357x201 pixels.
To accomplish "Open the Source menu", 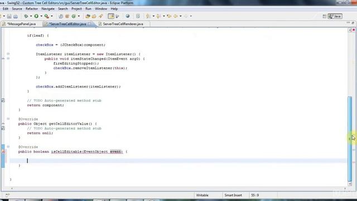I will (x=17, y=9).
